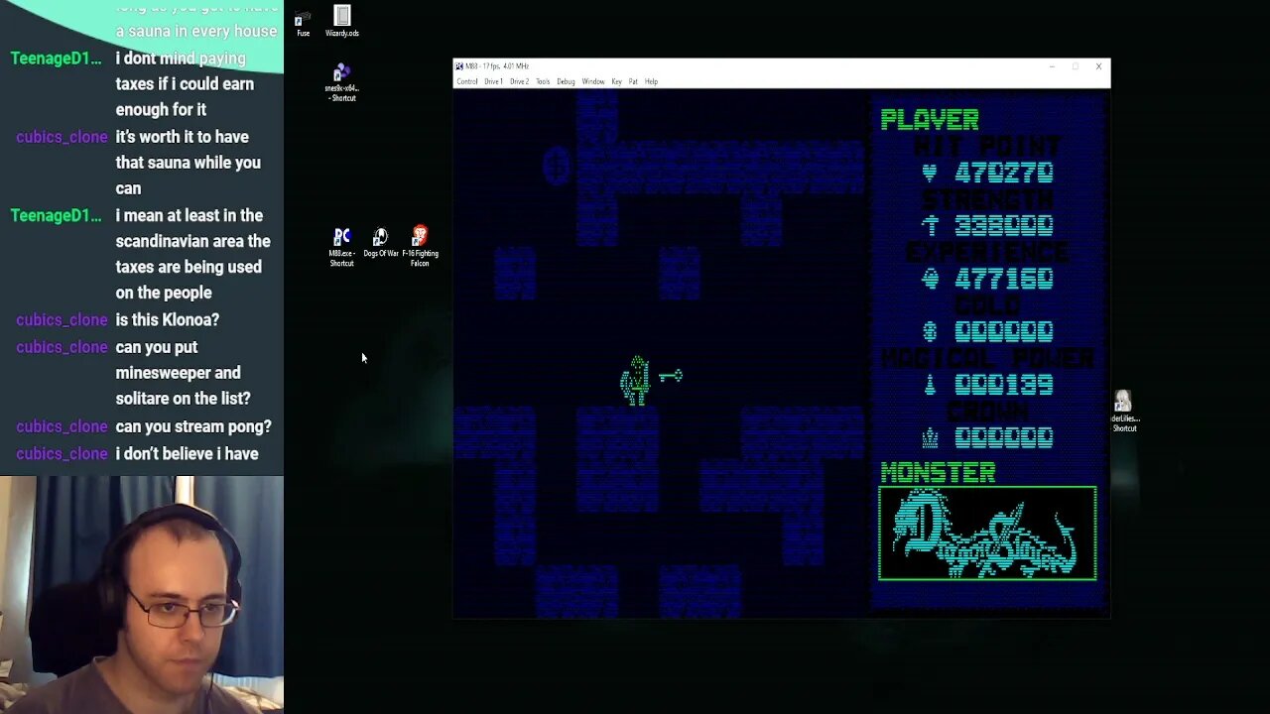Open the desktop shortcut beside the M88 window's right edge
1270x714 pixels.
coord(1123,411)
